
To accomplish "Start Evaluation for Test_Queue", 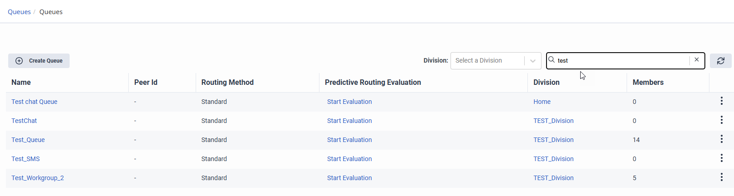I will pyautogui.click(x=349, y=140).
